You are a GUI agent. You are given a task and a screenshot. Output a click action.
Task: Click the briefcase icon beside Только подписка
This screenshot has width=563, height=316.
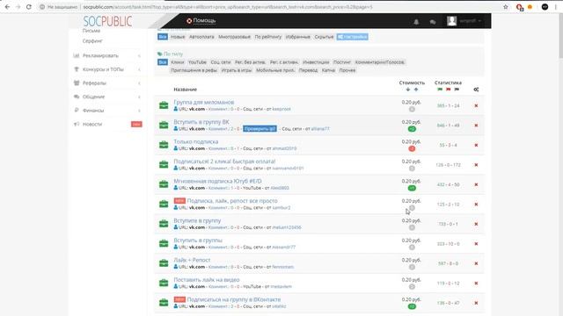(164, 145)
